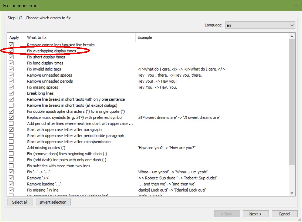
Task: Click the scrollbar up arrow
Action: click(x=292, y=36)
